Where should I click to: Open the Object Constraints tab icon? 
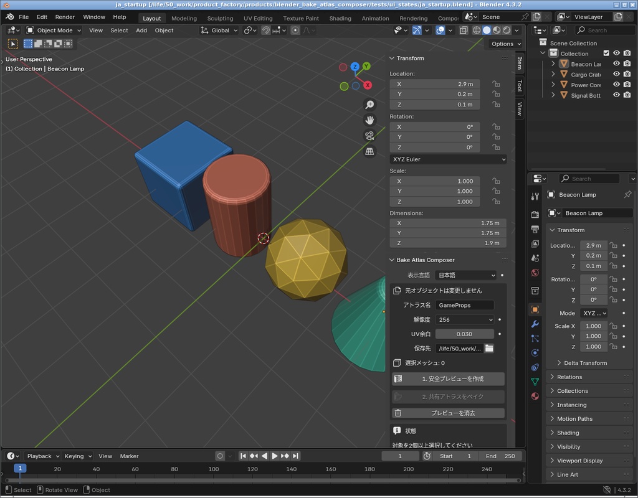(535, 367)
